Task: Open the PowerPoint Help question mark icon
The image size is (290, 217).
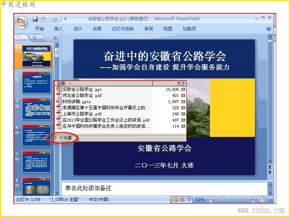Action: tap(269, 29)
